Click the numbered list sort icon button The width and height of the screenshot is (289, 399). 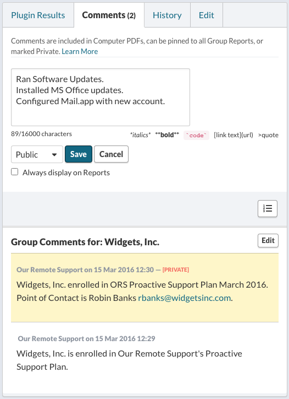(x=268, y=209)
